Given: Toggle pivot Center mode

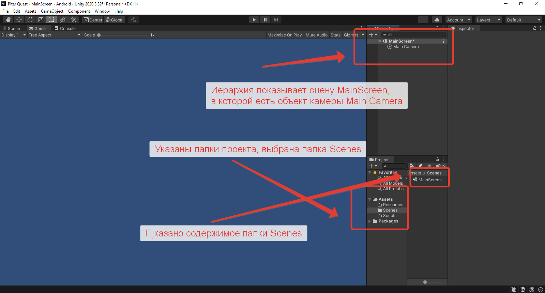Looking at the screenshot, I should tap(93, 20).
